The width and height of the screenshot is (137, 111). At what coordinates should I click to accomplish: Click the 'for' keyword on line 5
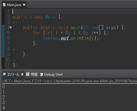(x=36, y=33)
